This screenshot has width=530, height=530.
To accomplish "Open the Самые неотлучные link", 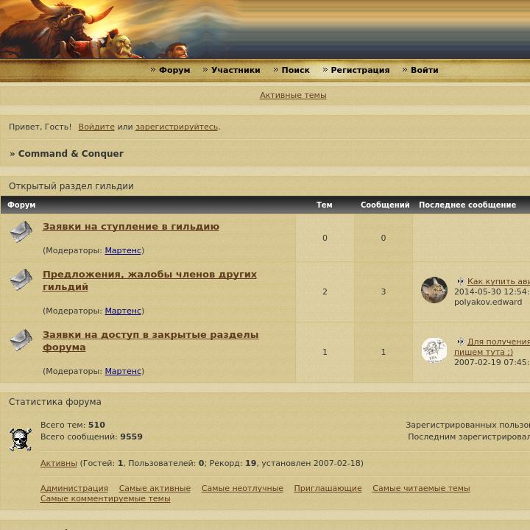I will point(242,488).
